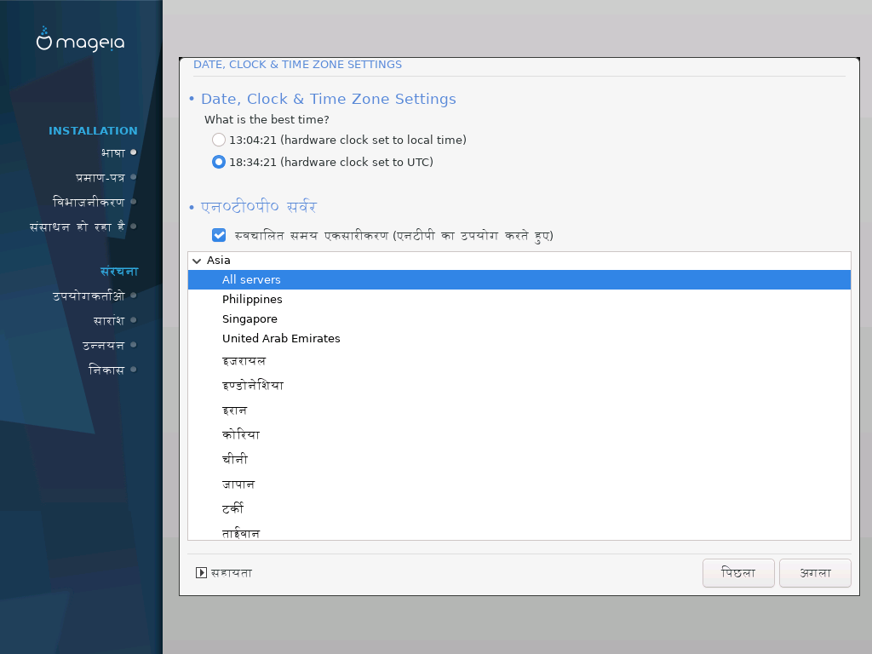Click the अगला next button
Viewport: 872px width, 654px height.
point(815,573)
